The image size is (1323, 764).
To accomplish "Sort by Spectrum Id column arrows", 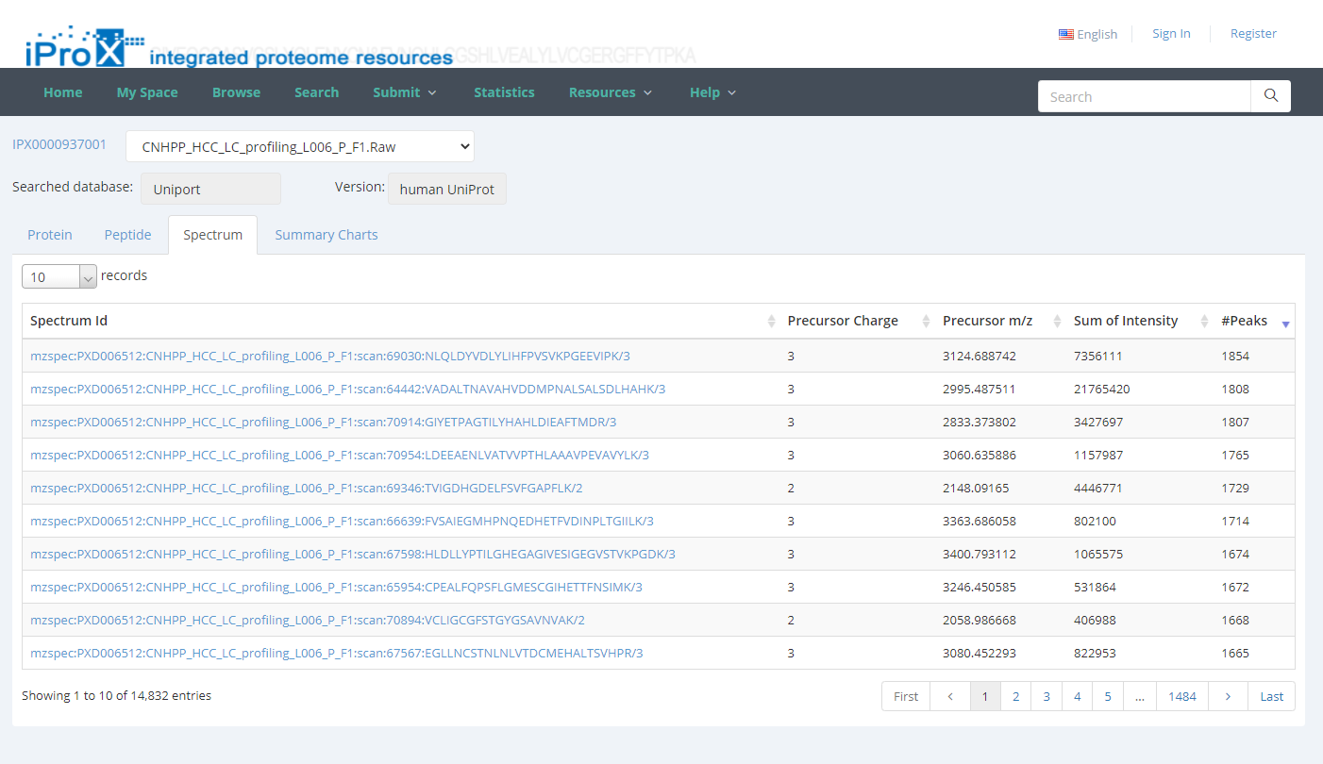I will pos(772,322).
